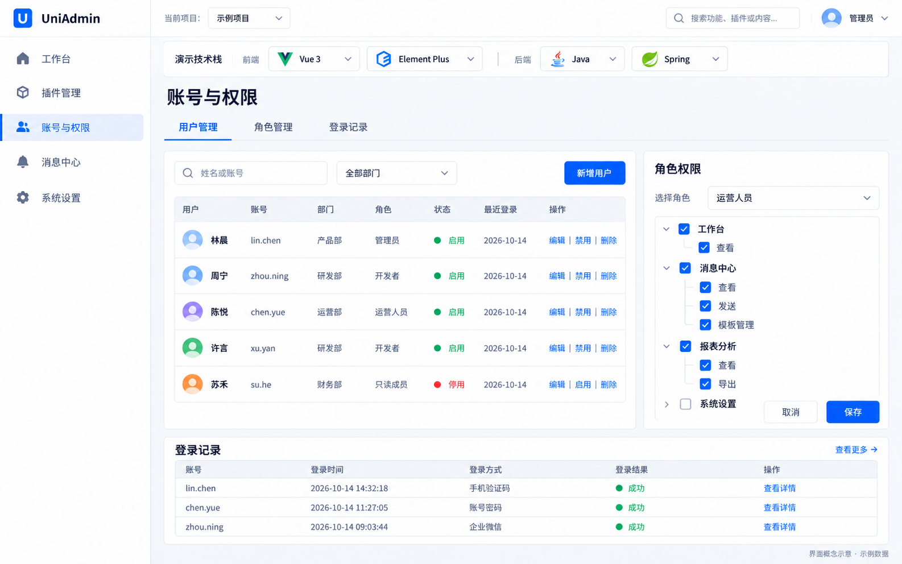Open the 全部部门 department dropdown
Viewport: 902px width, 564px height.
396,173
